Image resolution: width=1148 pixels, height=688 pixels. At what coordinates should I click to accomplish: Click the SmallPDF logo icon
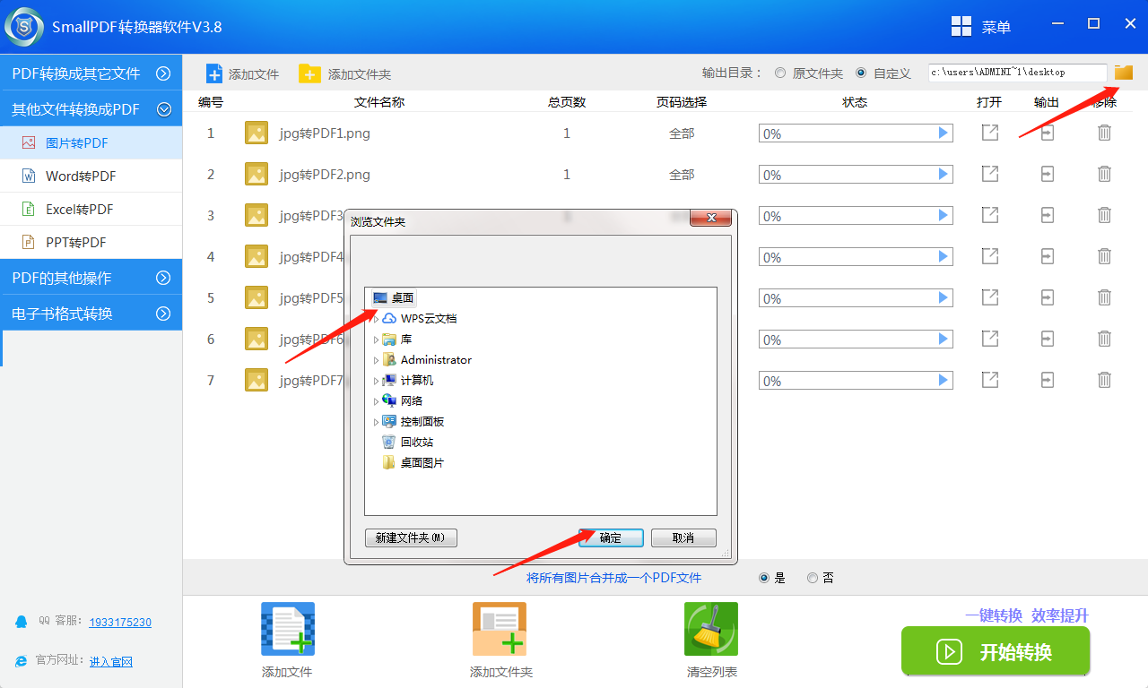23,27
